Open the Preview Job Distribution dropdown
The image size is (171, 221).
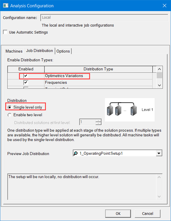[159, 153]
